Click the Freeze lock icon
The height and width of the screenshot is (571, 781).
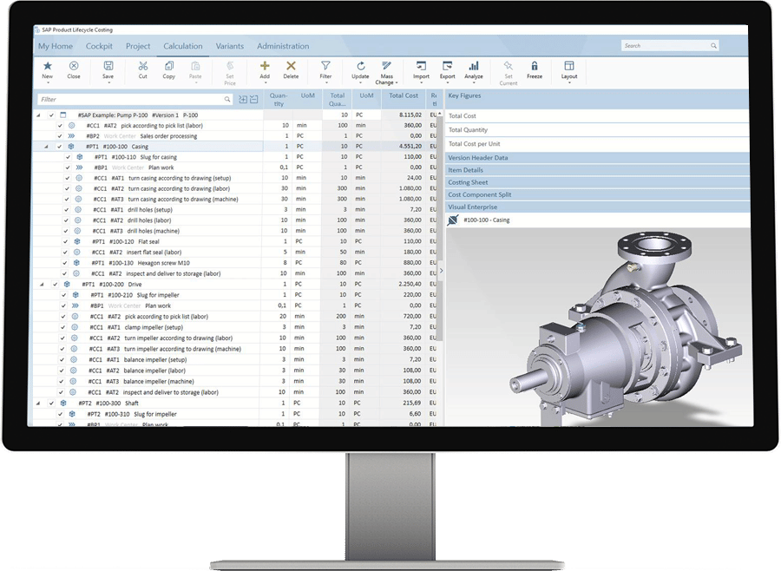click(535, 66)
